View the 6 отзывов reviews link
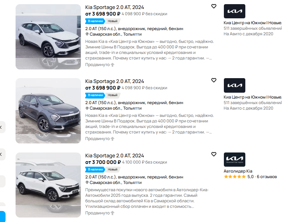The width and height of the screenshot is (282, 222). pyautogui.click(x=267, y=177)
